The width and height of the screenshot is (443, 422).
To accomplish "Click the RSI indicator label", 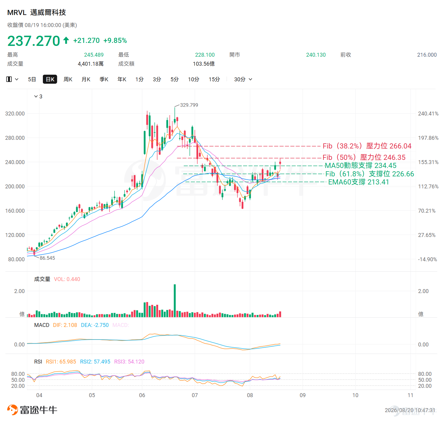I will (38, 362).
